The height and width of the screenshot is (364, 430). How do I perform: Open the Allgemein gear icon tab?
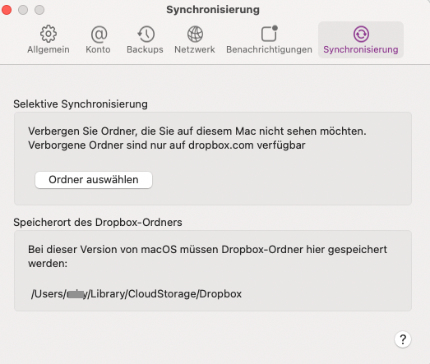coord(49,34)
